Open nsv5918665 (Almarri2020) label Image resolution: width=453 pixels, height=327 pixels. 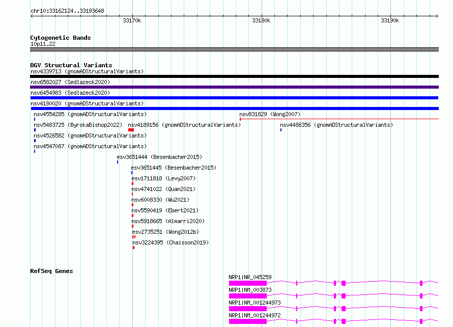pos(168,221)
